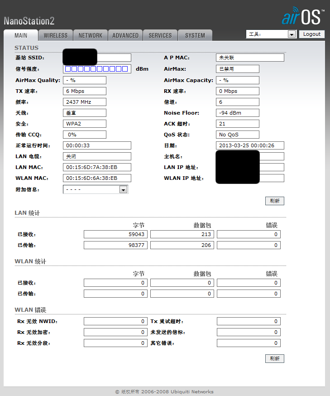Click the QoS 状态 field No QoS
The height and width of the screenshot is (396, 330).
click(237, 135)
